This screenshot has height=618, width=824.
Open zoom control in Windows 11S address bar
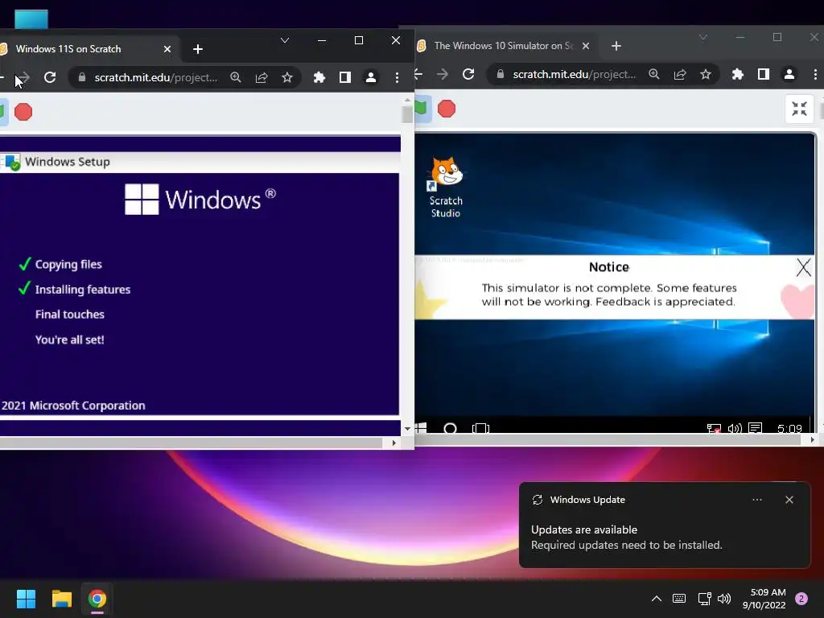(x=236, y=77)
